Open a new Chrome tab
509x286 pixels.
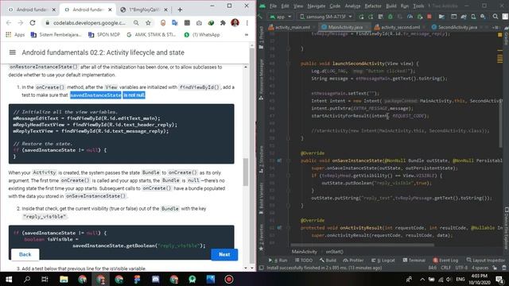pos(180,10)
